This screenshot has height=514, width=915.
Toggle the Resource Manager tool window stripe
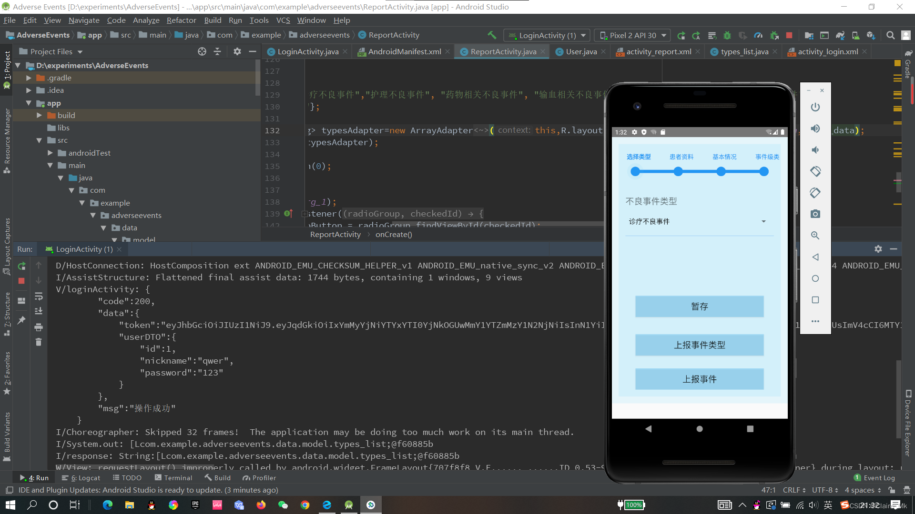point(7,141)
